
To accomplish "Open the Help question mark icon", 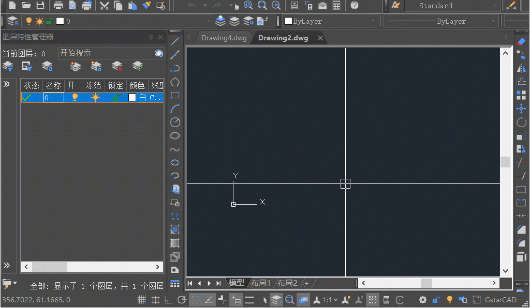I will coord(355,6).
